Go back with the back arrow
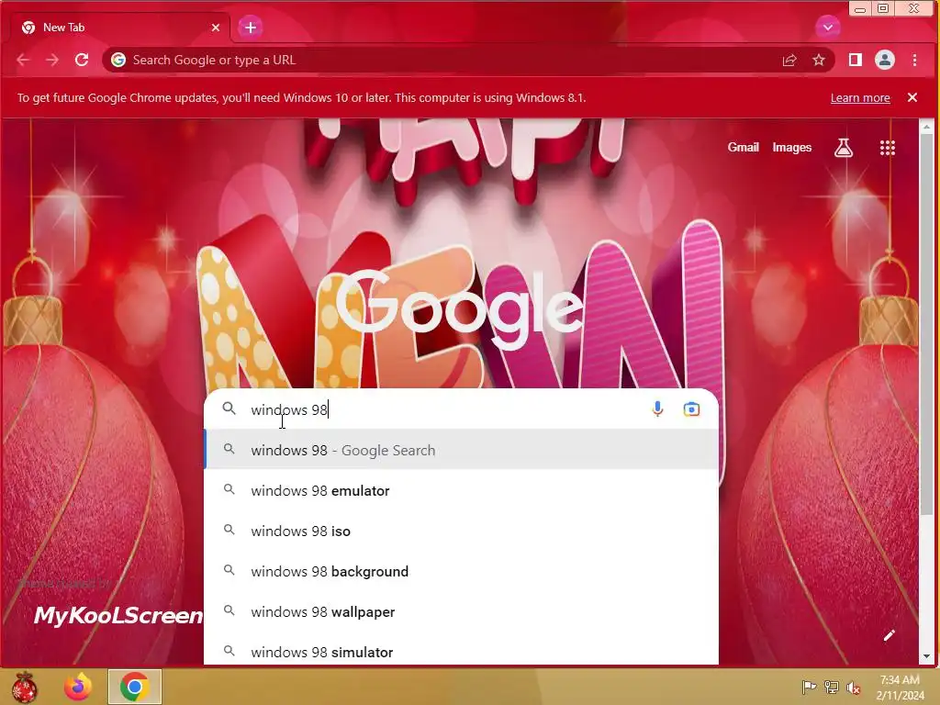Image resolution: width=940 pixels, height=705 pixels. coord(23,60)
